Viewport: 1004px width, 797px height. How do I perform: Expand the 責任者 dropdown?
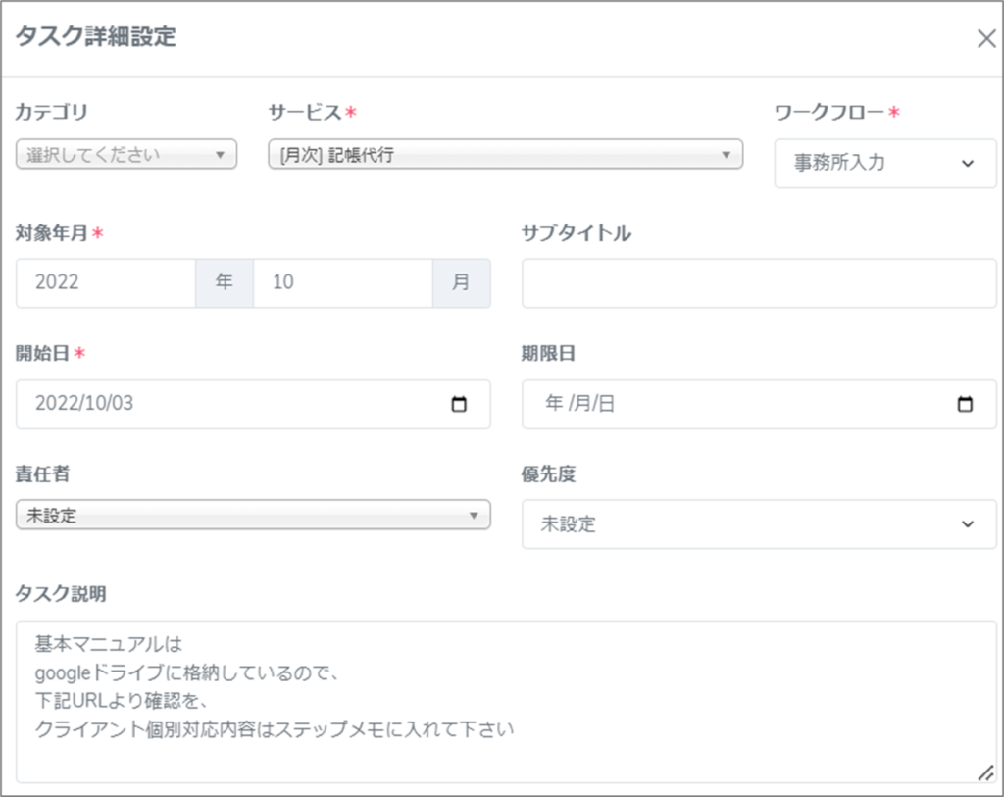253,516
